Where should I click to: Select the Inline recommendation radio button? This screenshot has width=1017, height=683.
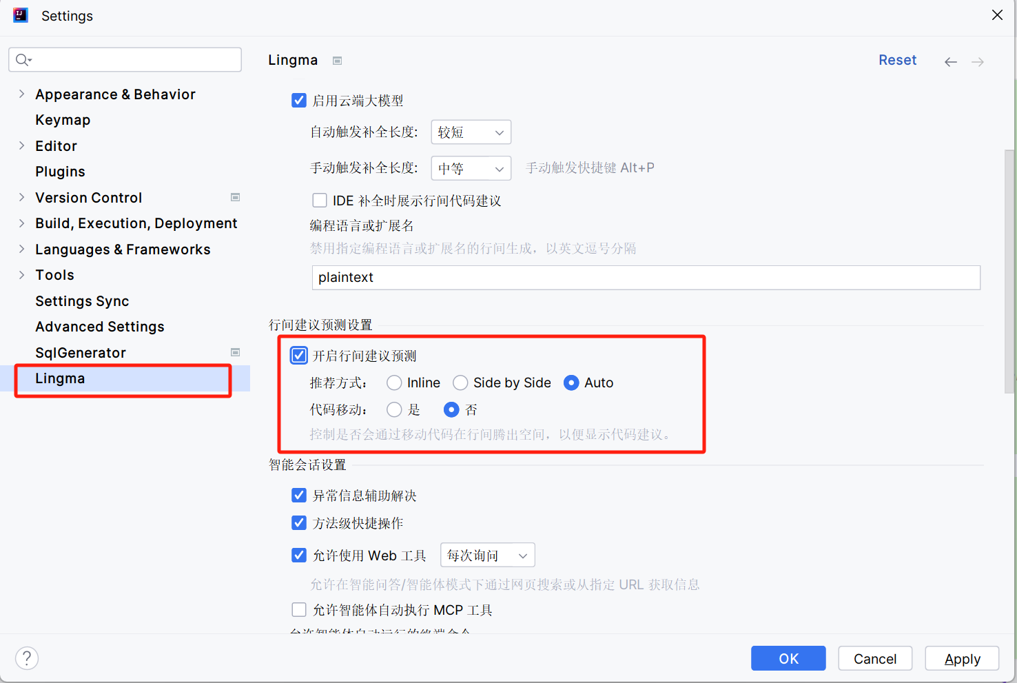(x=393, y=383)
